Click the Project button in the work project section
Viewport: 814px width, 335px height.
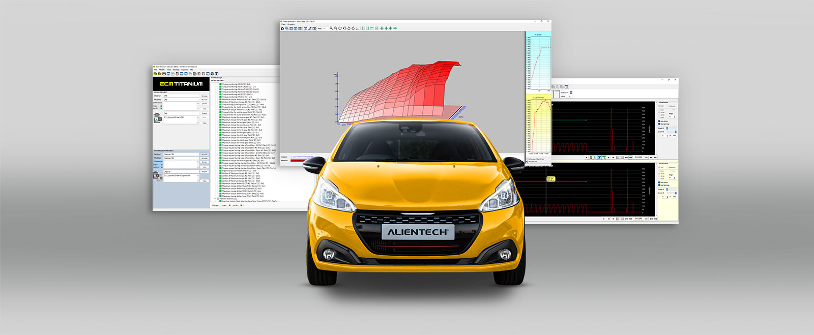click(x=205, y=113)
